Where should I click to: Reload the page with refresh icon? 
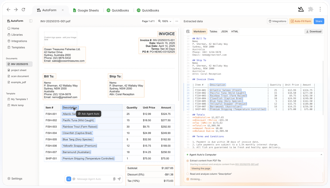[x=23, y=9]
